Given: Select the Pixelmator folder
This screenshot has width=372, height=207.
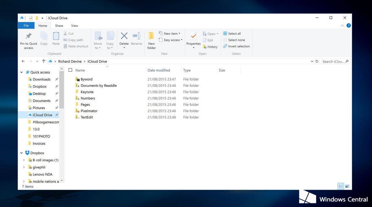Looking at the screenshot, I should pos(89,111).
